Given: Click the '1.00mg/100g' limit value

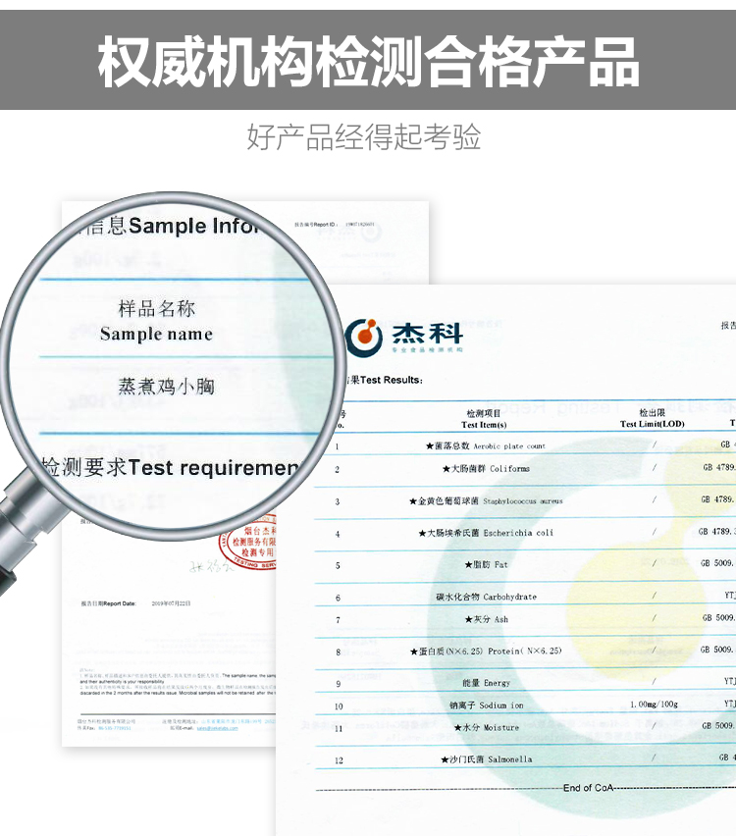Looking at the screenshot, I should (654, 705).
